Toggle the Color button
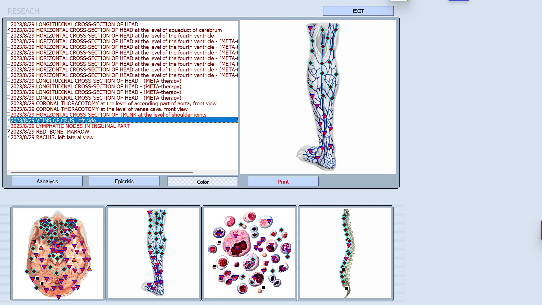This screenshot has height=305, width=542. coord(202,182)
